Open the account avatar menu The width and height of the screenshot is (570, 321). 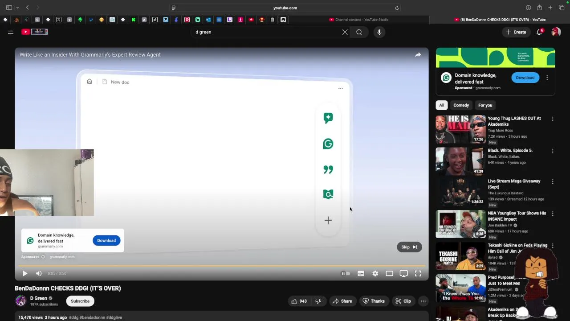coord(556,32)
